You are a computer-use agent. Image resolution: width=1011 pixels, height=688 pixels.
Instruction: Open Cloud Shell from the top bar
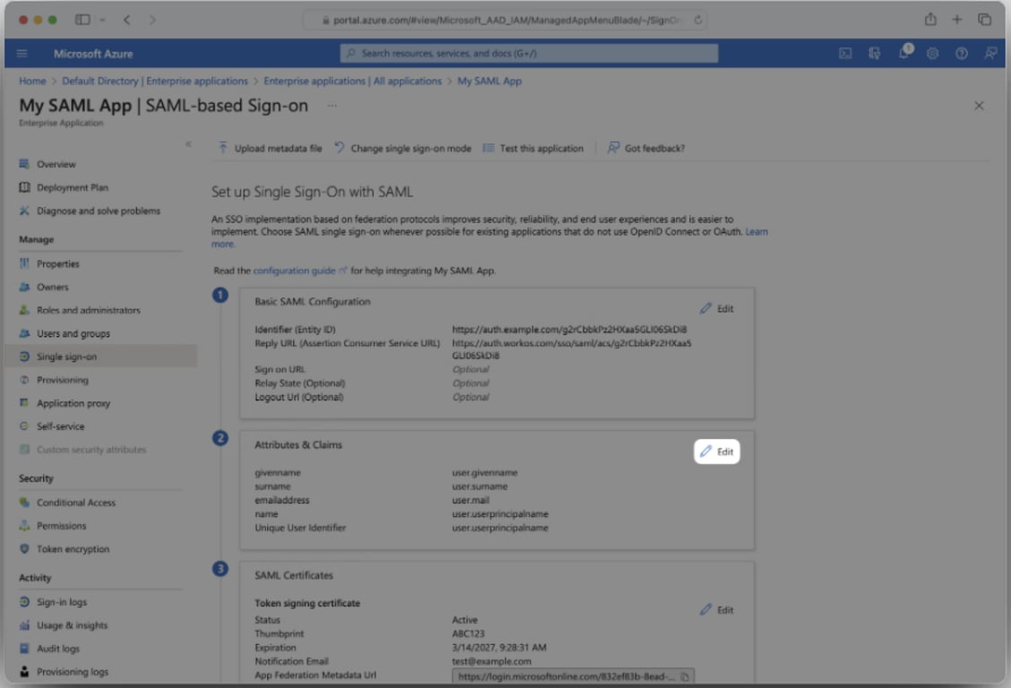(x=845, y=54)
